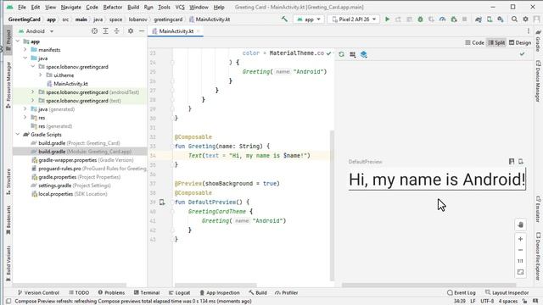The image size is (543, 305).
Task: Open the Logcat tool window
Action: [x=179, y=292]
